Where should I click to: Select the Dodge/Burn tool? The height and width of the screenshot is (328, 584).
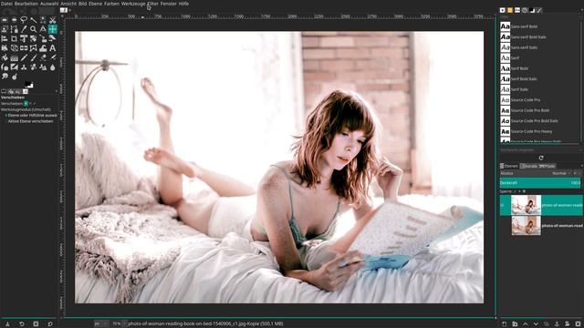(x=15, y=77)
